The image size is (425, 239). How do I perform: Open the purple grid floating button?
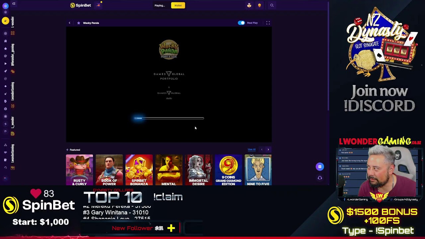tap(320, 167)
